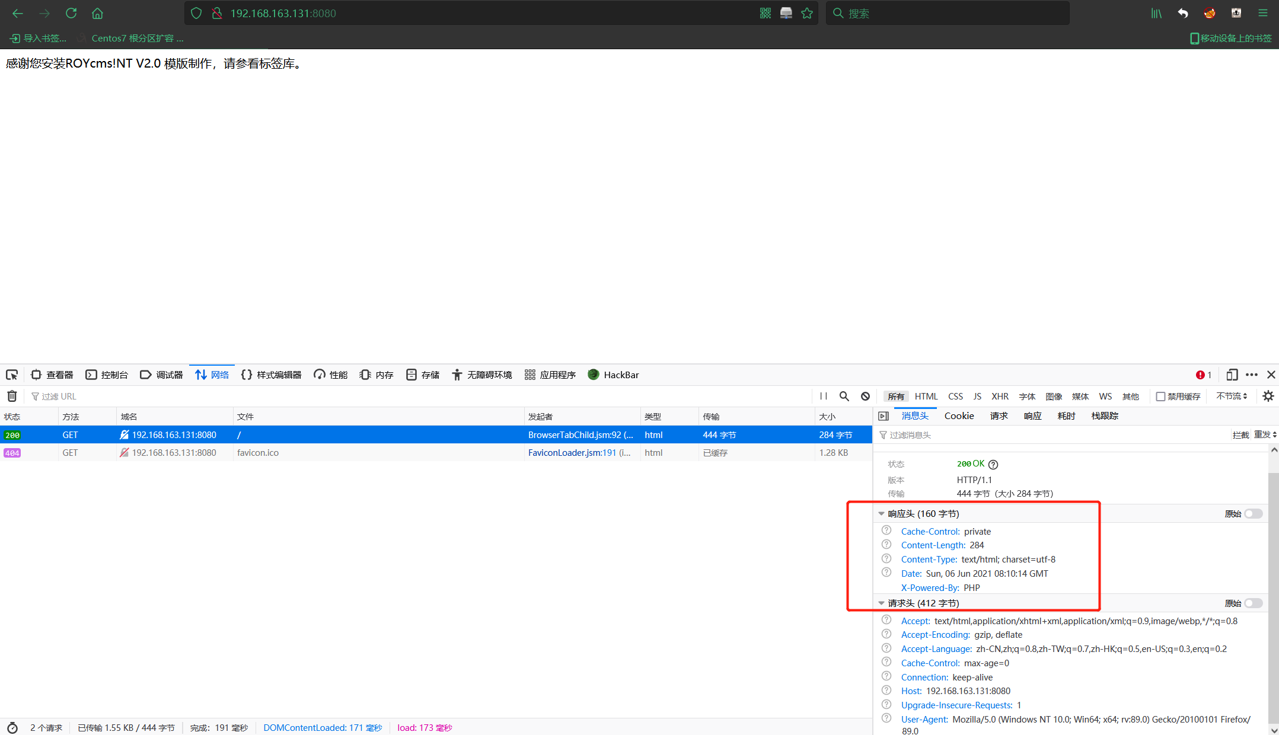The height and width of the screenshot is (735, 1279).
Task: Toggle raw view for request headers
Action: pyautogui.click(x=1253, y=603)
